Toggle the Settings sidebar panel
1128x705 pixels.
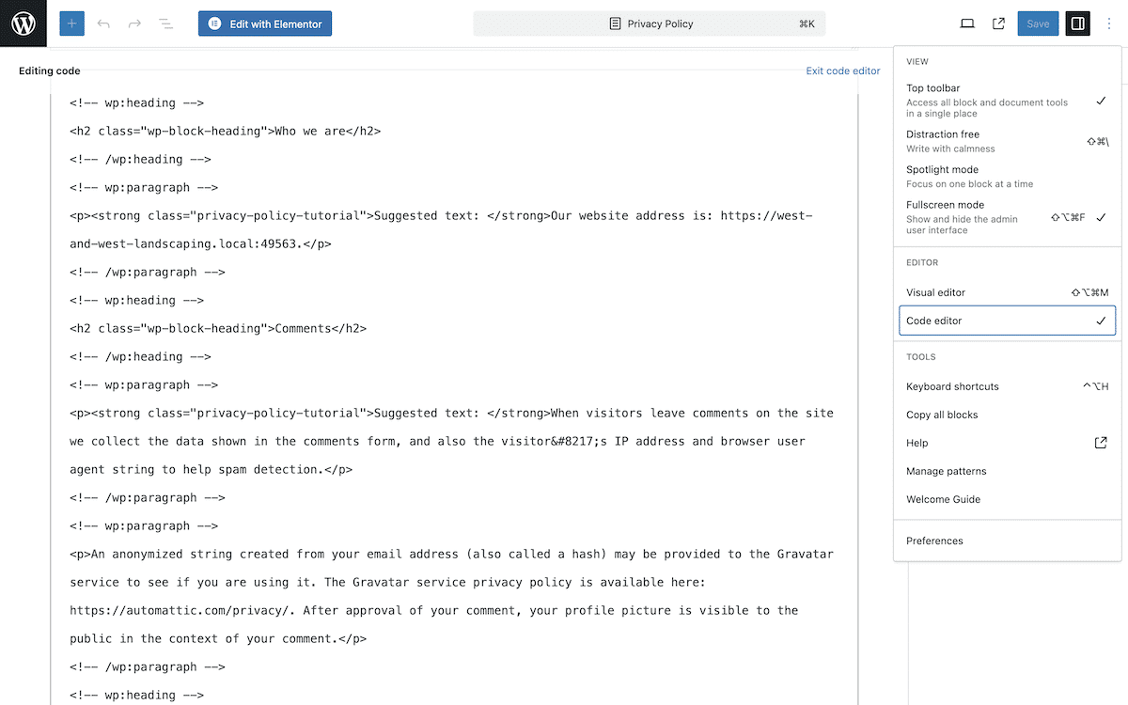click(x=1077, y=23)
